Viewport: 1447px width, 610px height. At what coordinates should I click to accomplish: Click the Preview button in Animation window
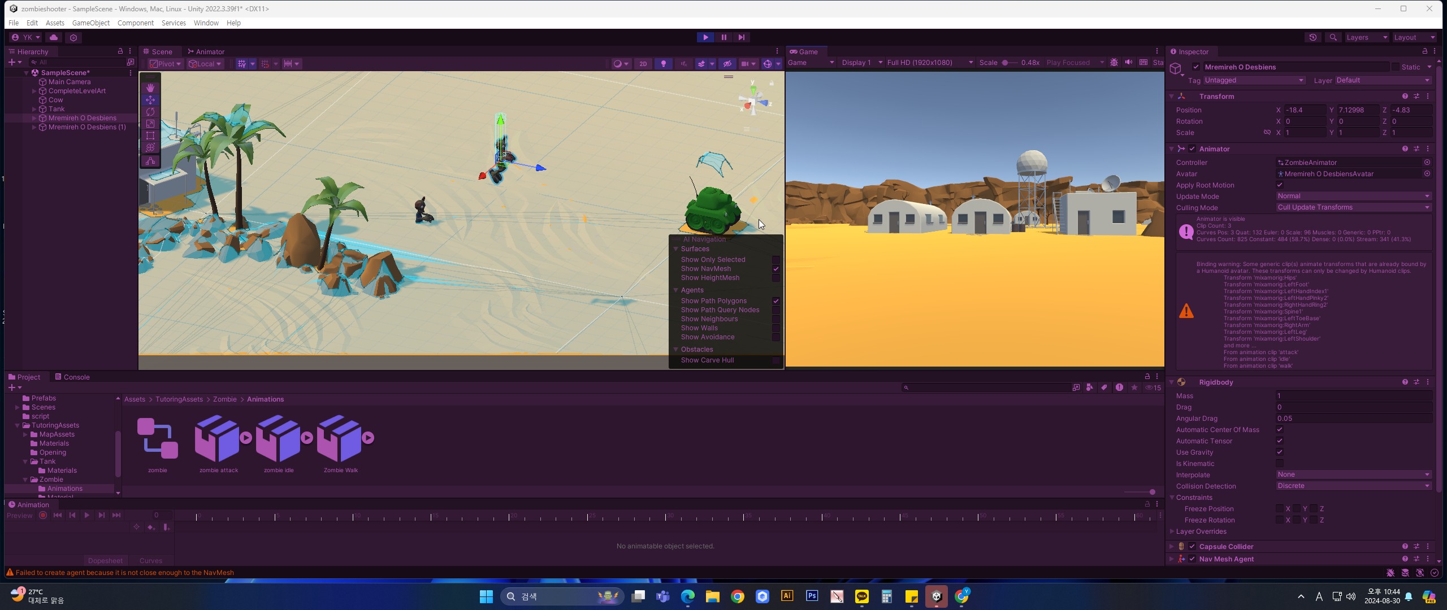[x=20, y=515]
